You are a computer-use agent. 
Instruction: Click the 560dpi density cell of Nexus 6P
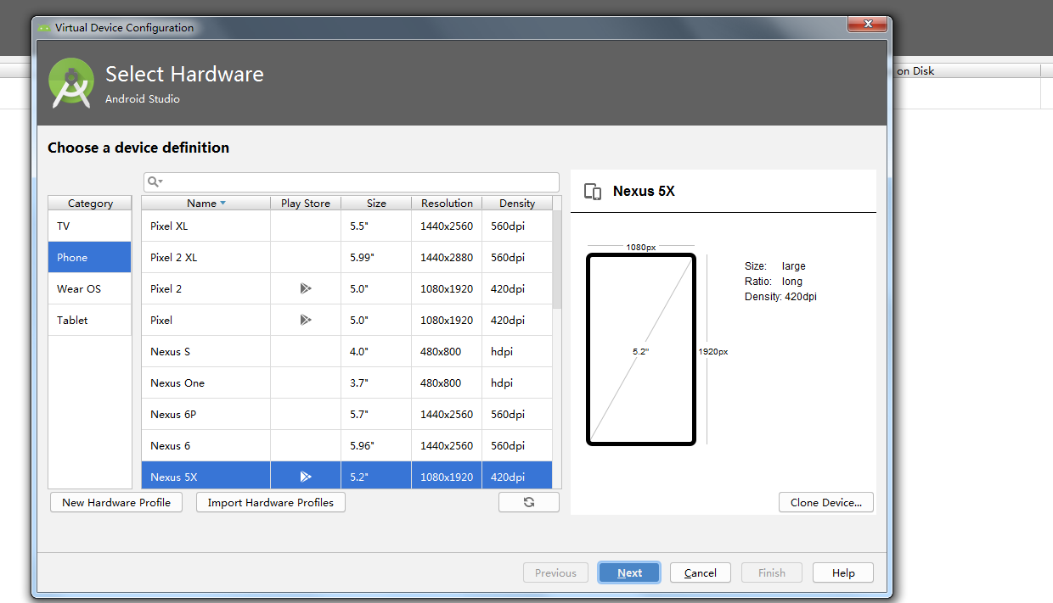click(x=517, y=414)
